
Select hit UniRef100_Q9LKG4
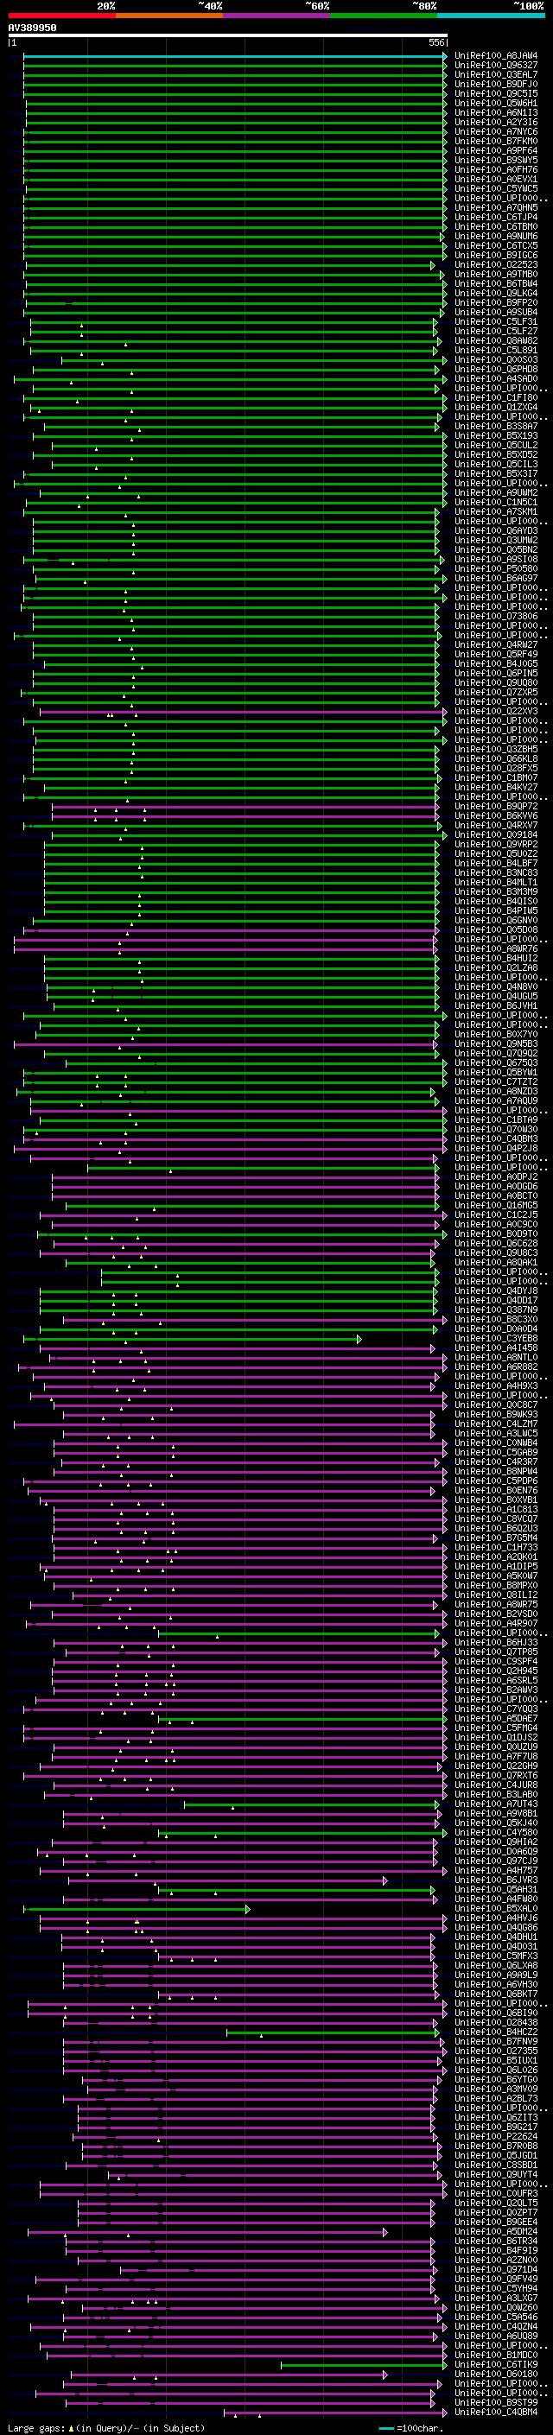click(496, 293)
